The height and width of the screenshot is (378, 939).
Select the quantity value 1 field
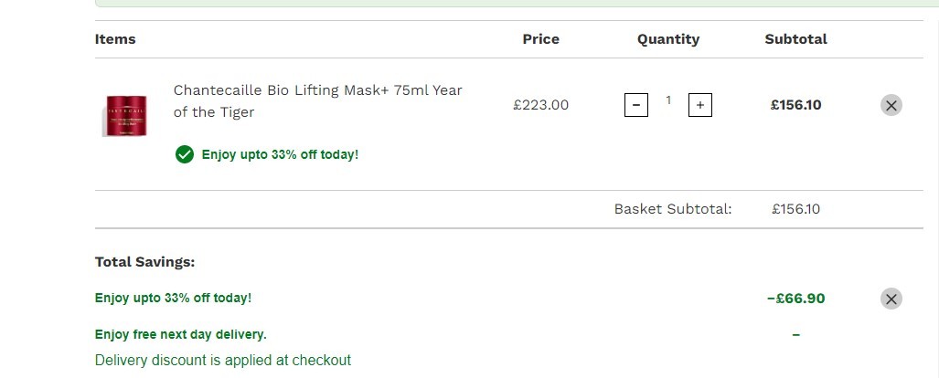click(x=668, y=100)
